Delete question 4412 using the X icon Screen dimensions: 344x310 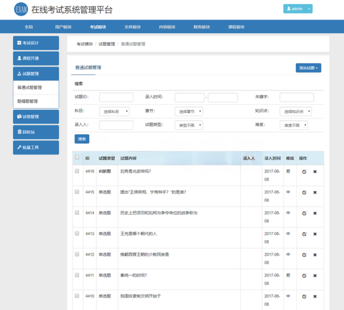pos(315,255)
